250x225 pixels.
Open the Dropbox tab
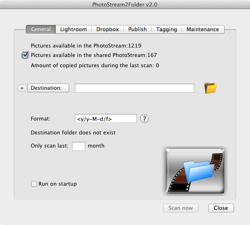(x=108, y=30)
